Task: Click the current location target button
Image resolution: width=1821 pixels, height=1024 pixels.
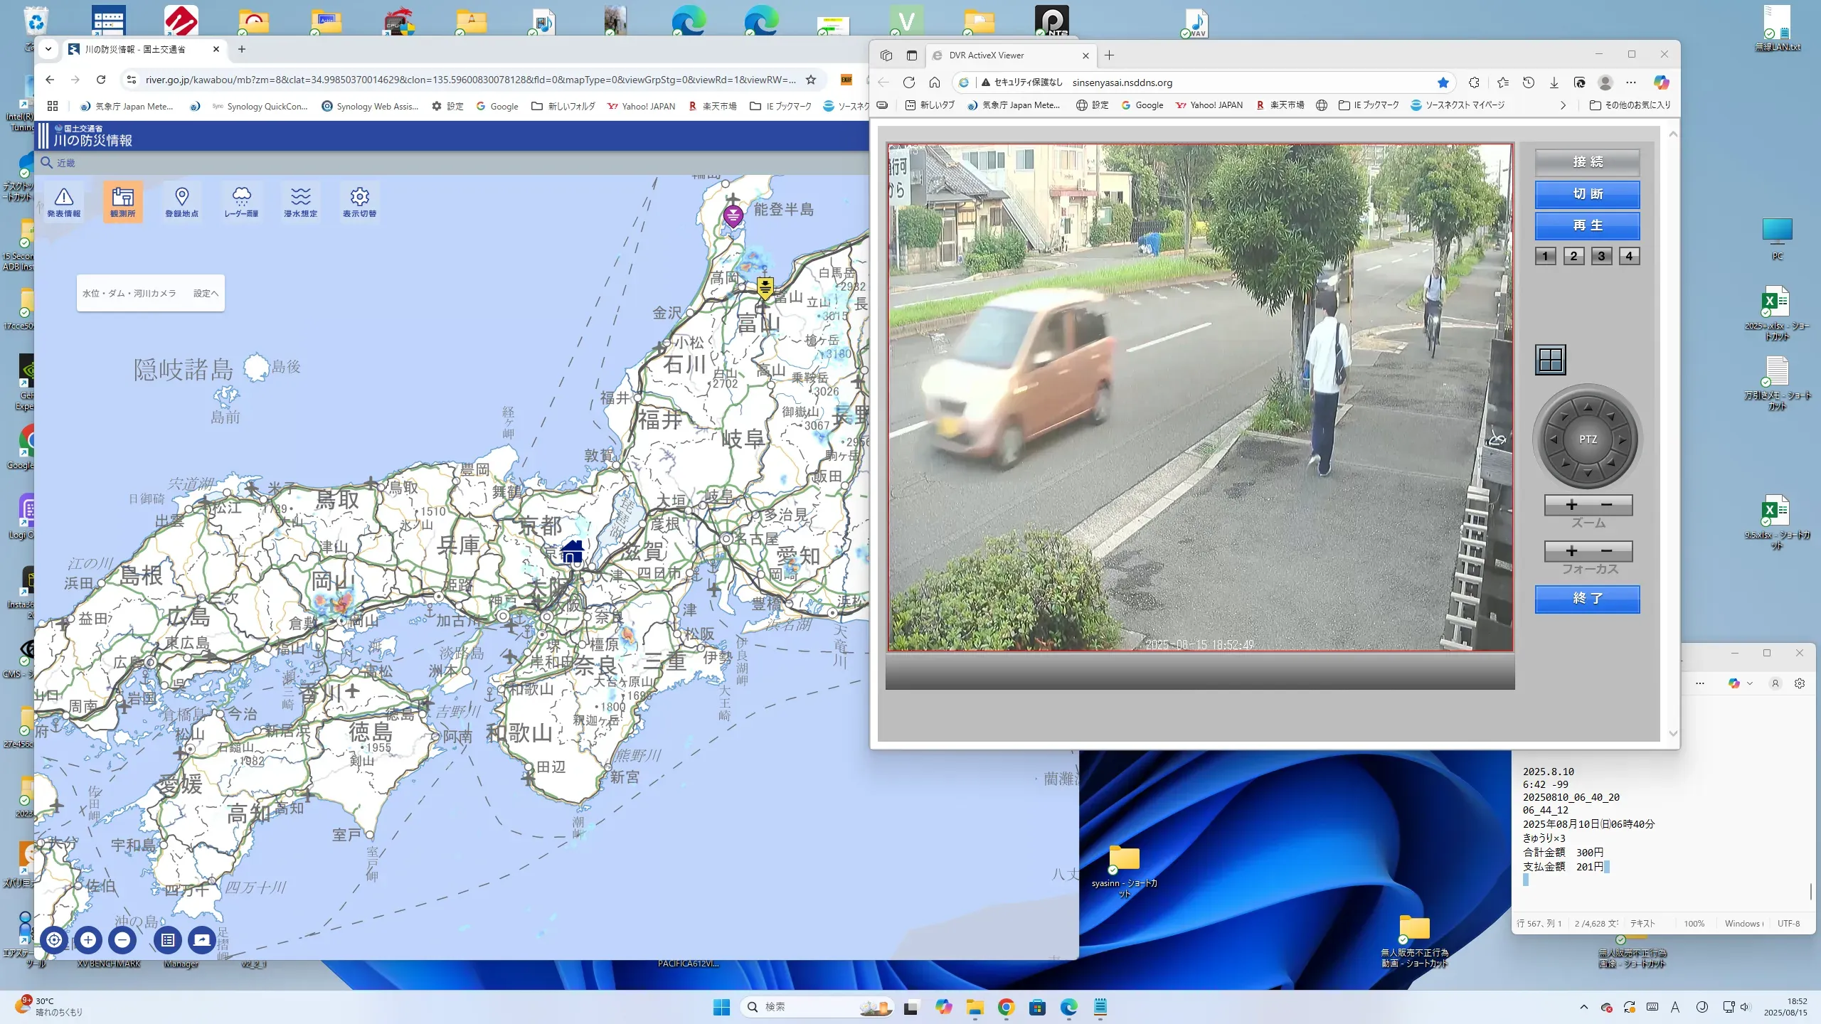Action: (54, 940)
